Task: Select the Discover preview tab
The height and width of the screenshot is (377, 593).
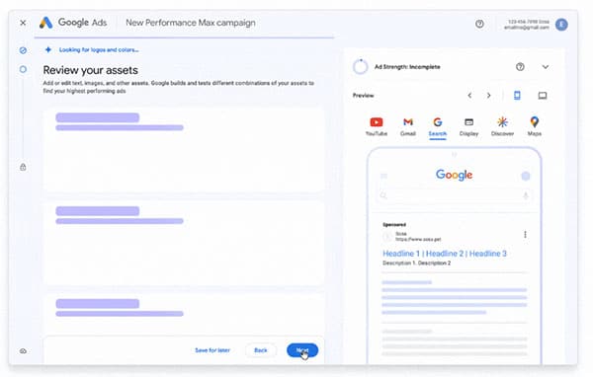Action: (502, 126)
